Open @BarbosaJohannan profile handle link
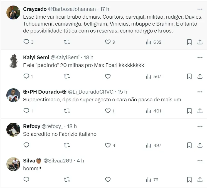 pos(72,9)
